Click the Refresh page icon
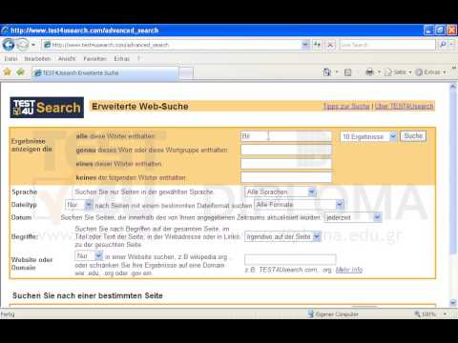The width and height of the screenshot is (458, 343). (x=317, y=45)
